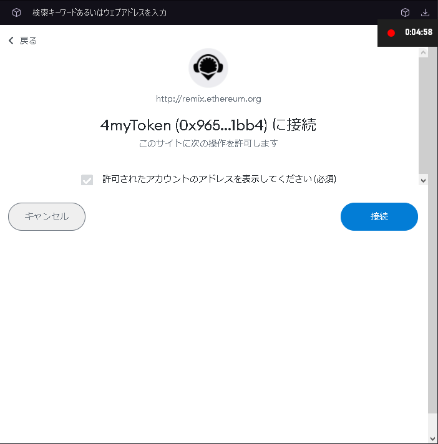Image resolution: width=438 pixels, height=444 pixels.
Task: Click the このサイトに次の操作を許可します subtitle text
Action: point(208,143)
